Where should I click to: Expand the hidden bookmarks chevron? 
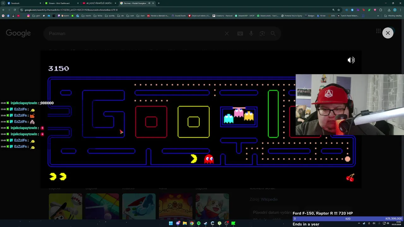point(378,15)
